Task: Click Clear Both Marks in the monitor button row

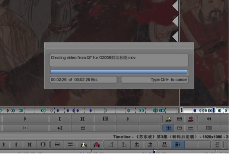Action: [105, 119]
